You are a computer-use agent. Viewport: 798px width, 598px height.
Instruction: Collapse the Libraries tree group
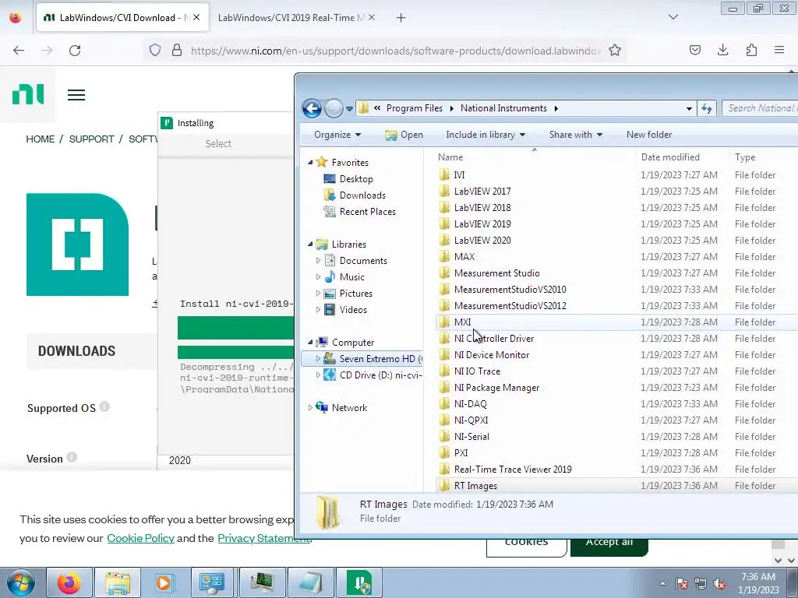310,244
